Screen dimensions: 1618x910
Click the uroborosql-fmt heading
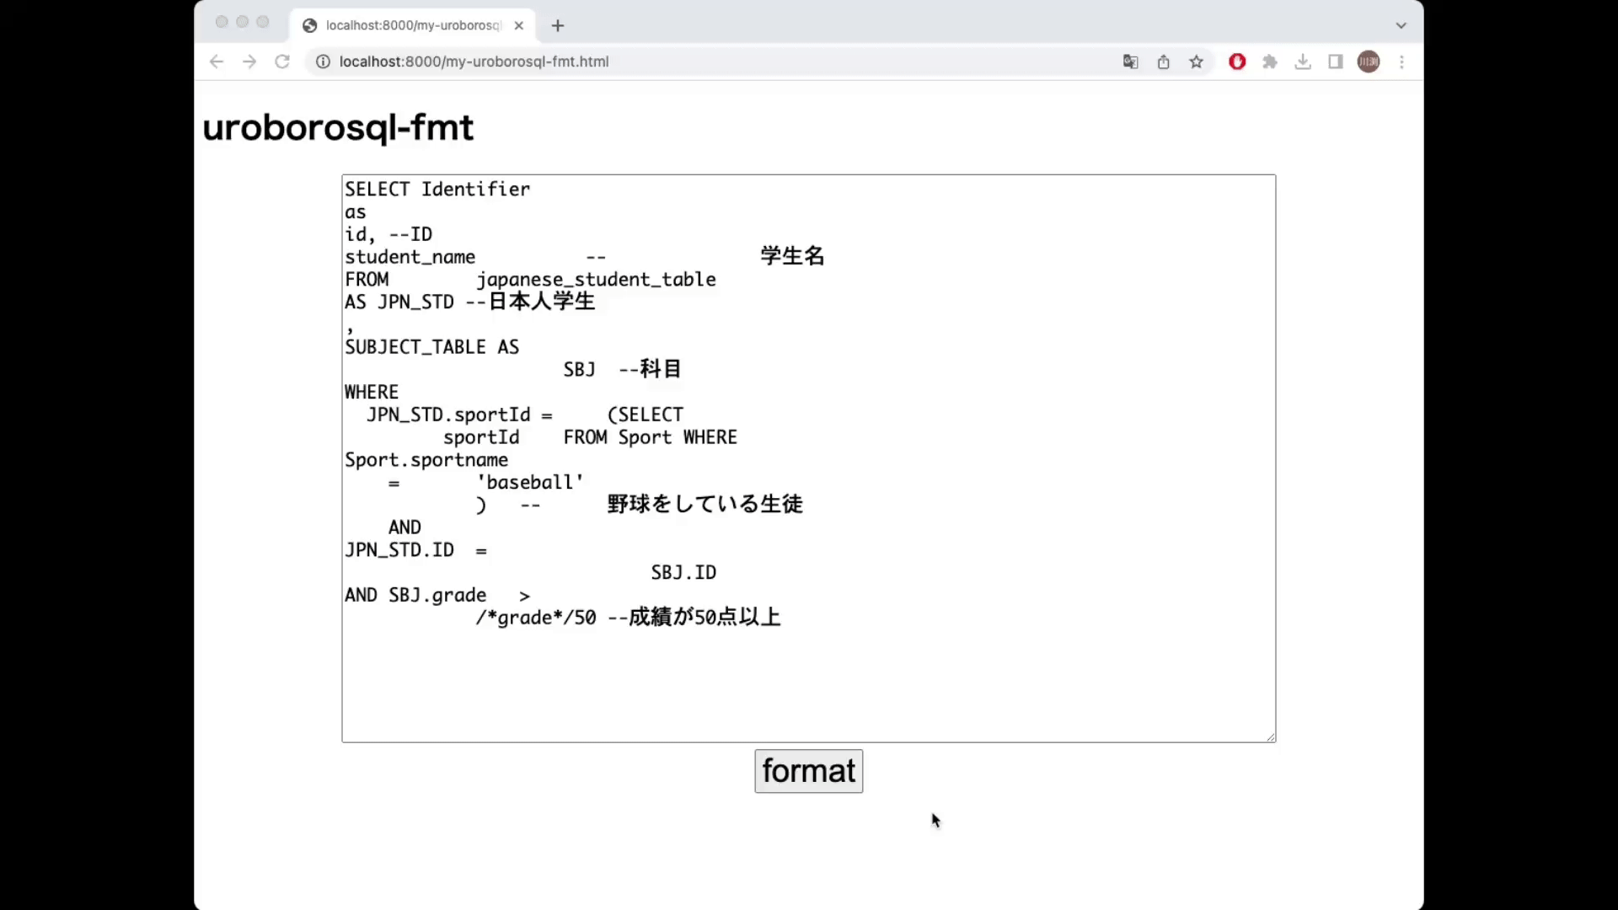tap(338, 127)
